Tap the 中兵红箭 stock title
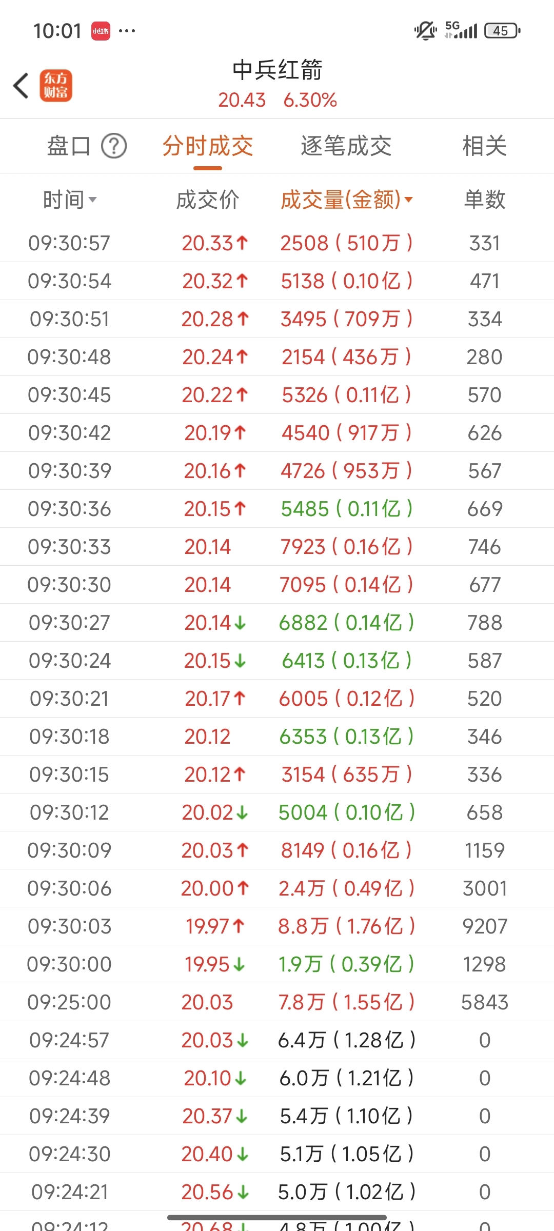Screen dimensions: 554x1231 coord(278,70)
